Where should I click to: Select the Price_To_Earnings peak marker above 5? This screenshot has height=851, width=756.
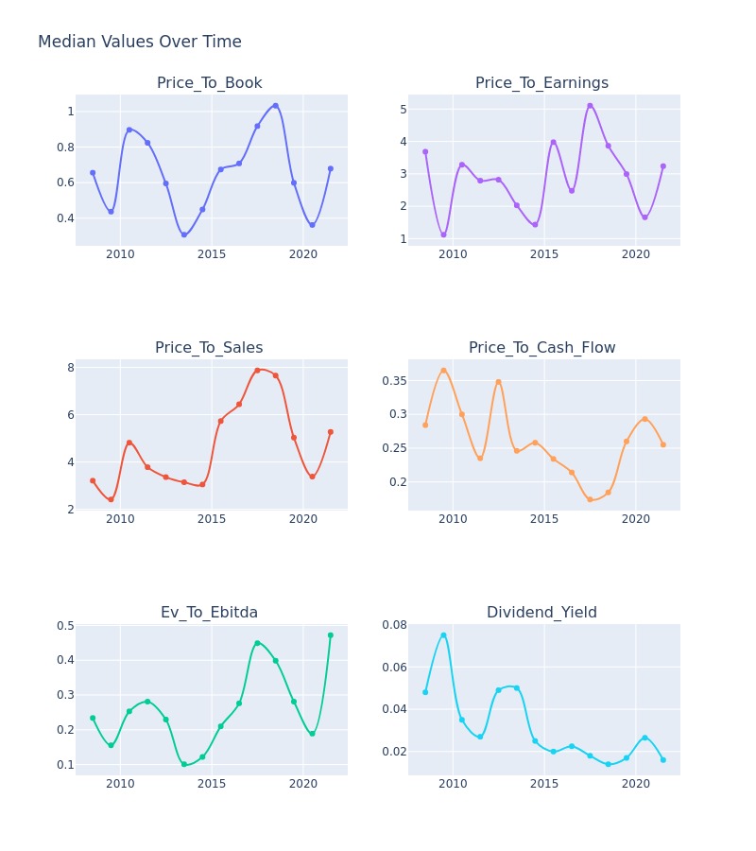(590, 106)
